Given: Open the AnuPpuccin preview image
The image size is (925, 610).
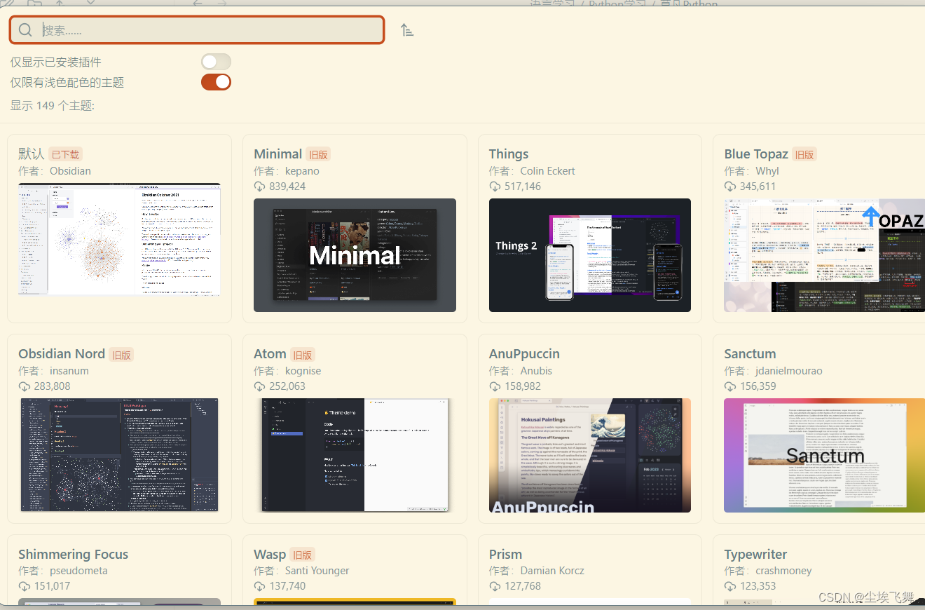Looking at the screenshot, I should 590,455.
